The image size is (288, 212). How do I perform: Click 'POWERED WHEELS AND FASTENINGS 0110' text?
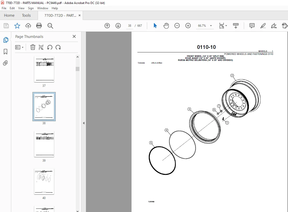pyautogui.click(x=249, y=54)
